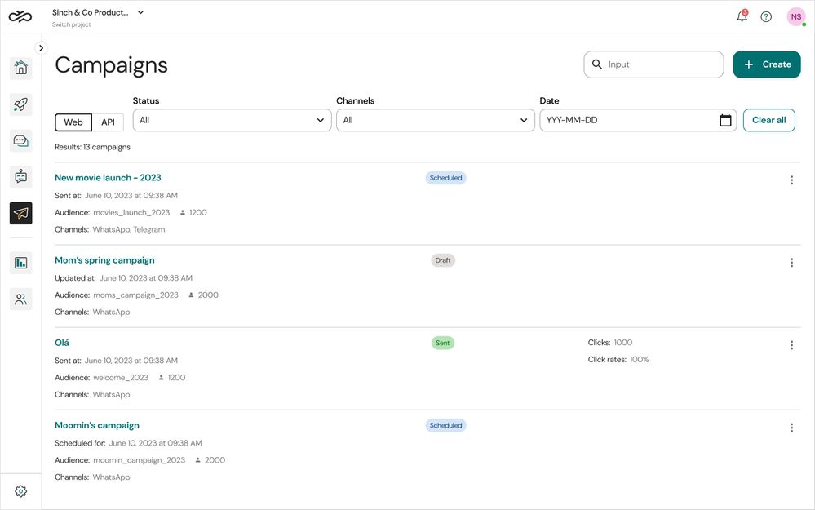This screenshot has width=815, height=510.
Task: Open settings gear at sidebar bottom
Action: 21,491
